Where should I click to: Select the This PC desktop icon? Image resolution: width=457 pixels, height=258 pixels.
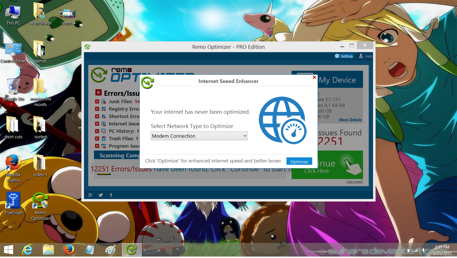(x=13, y=15)
